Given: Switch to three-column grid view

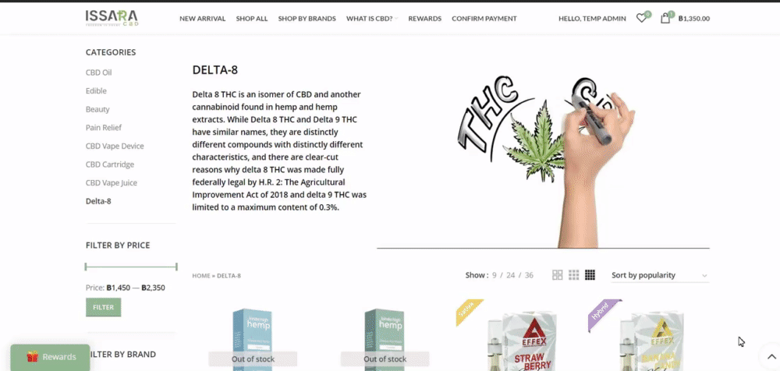Looking at the screenshot, I should 573,275.
